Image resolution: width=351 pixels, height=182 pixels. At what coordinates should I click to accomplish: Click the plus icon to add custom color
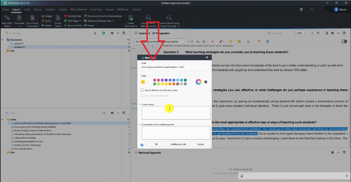206,82
